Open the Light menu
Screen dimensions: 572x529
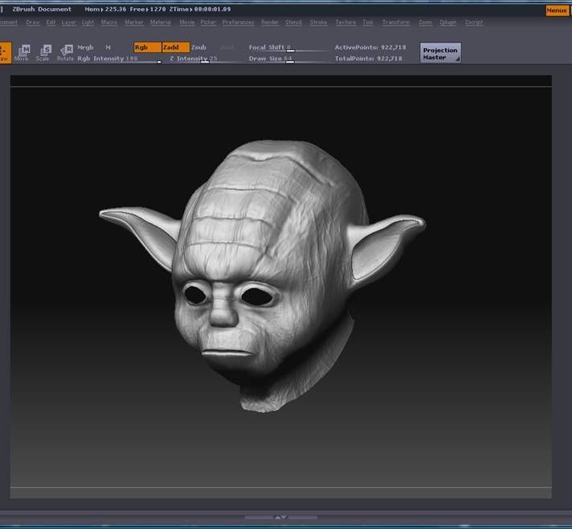[x=88, y=22]
